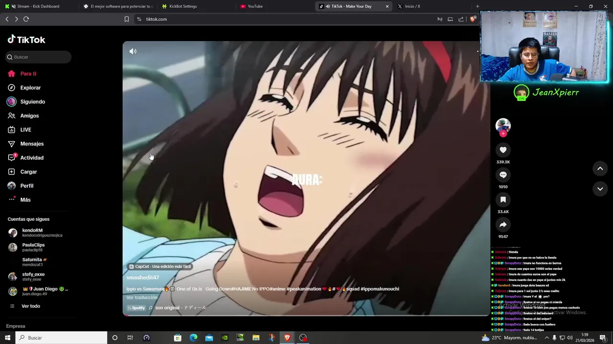Switch to the KickBot Settings tab

coord(196,6)
